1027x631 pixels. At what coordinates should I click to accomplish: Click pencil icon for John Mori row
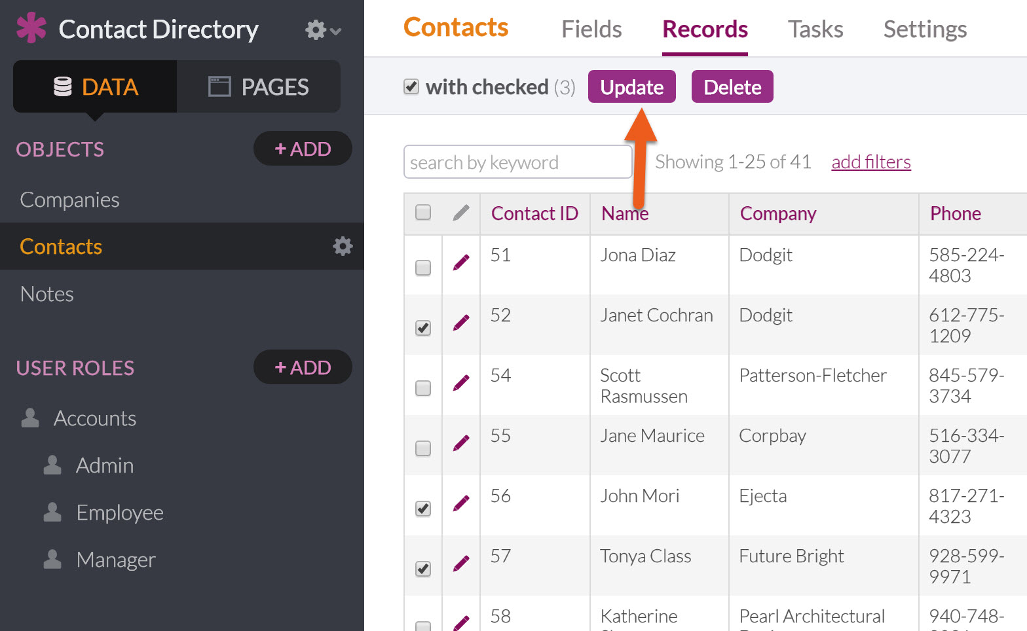pos(461,503)
